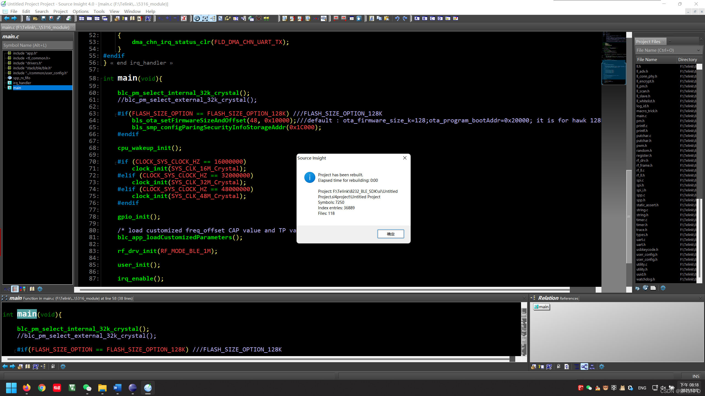The width and height of the screenshot is (705, 396).
Task: Click the Go Back arrow in toolbar
Action: tap(6, 18)
